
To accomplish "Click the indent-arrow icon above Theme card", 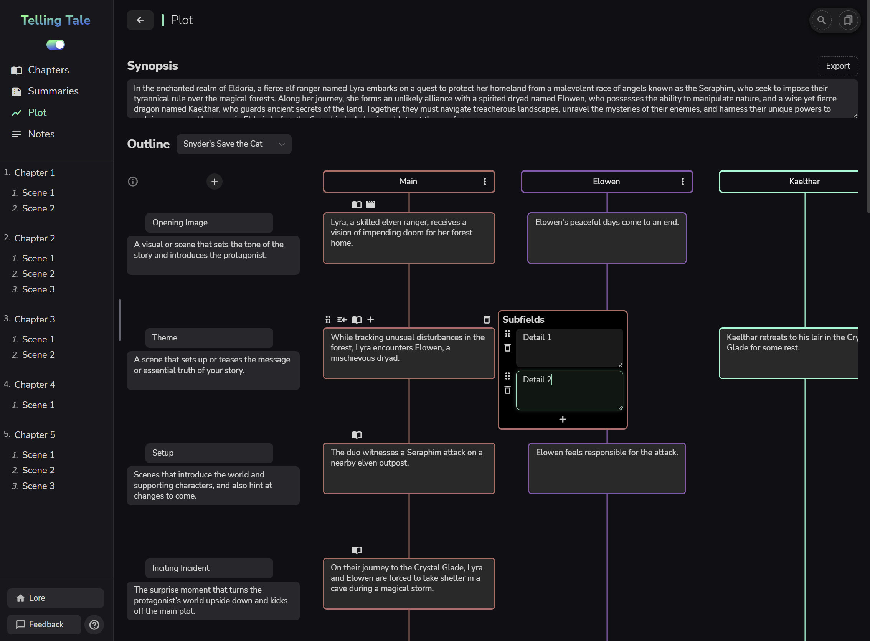I will coord(342,320).
